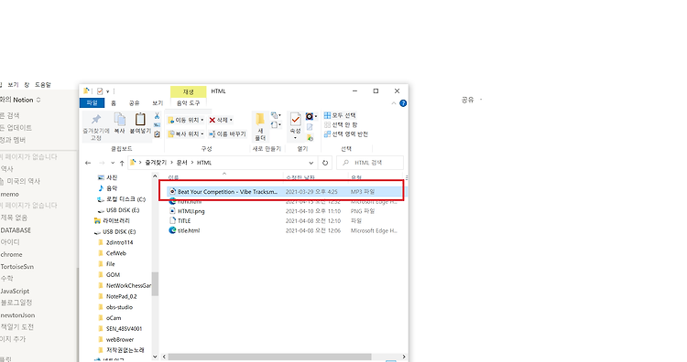Image resolution: width=687 pixels, height=362 pixels.
Task: Open Quick Access Toolbar customize arrow
Action: tap(108, 91)
